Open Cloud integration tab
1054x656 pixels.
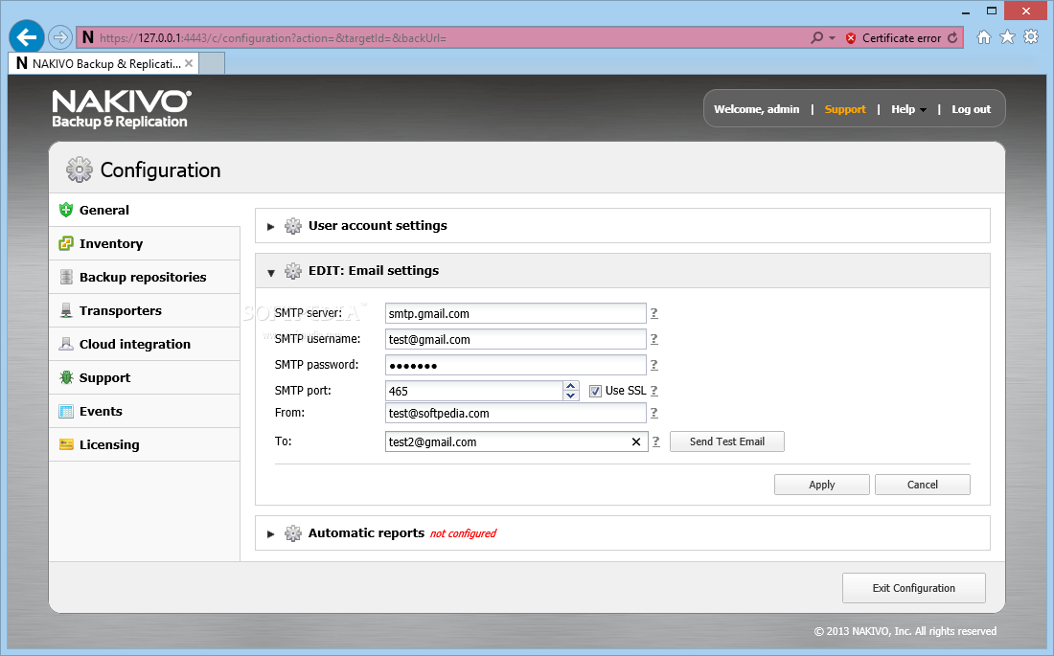[x=145, y=344]
